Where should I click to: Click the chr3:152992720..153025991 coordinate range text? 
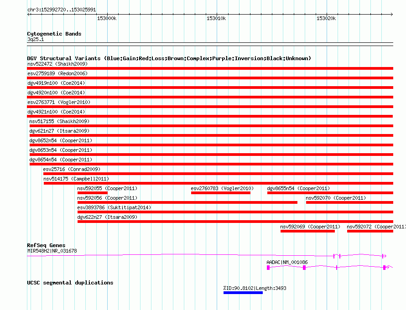pos(62,10)
